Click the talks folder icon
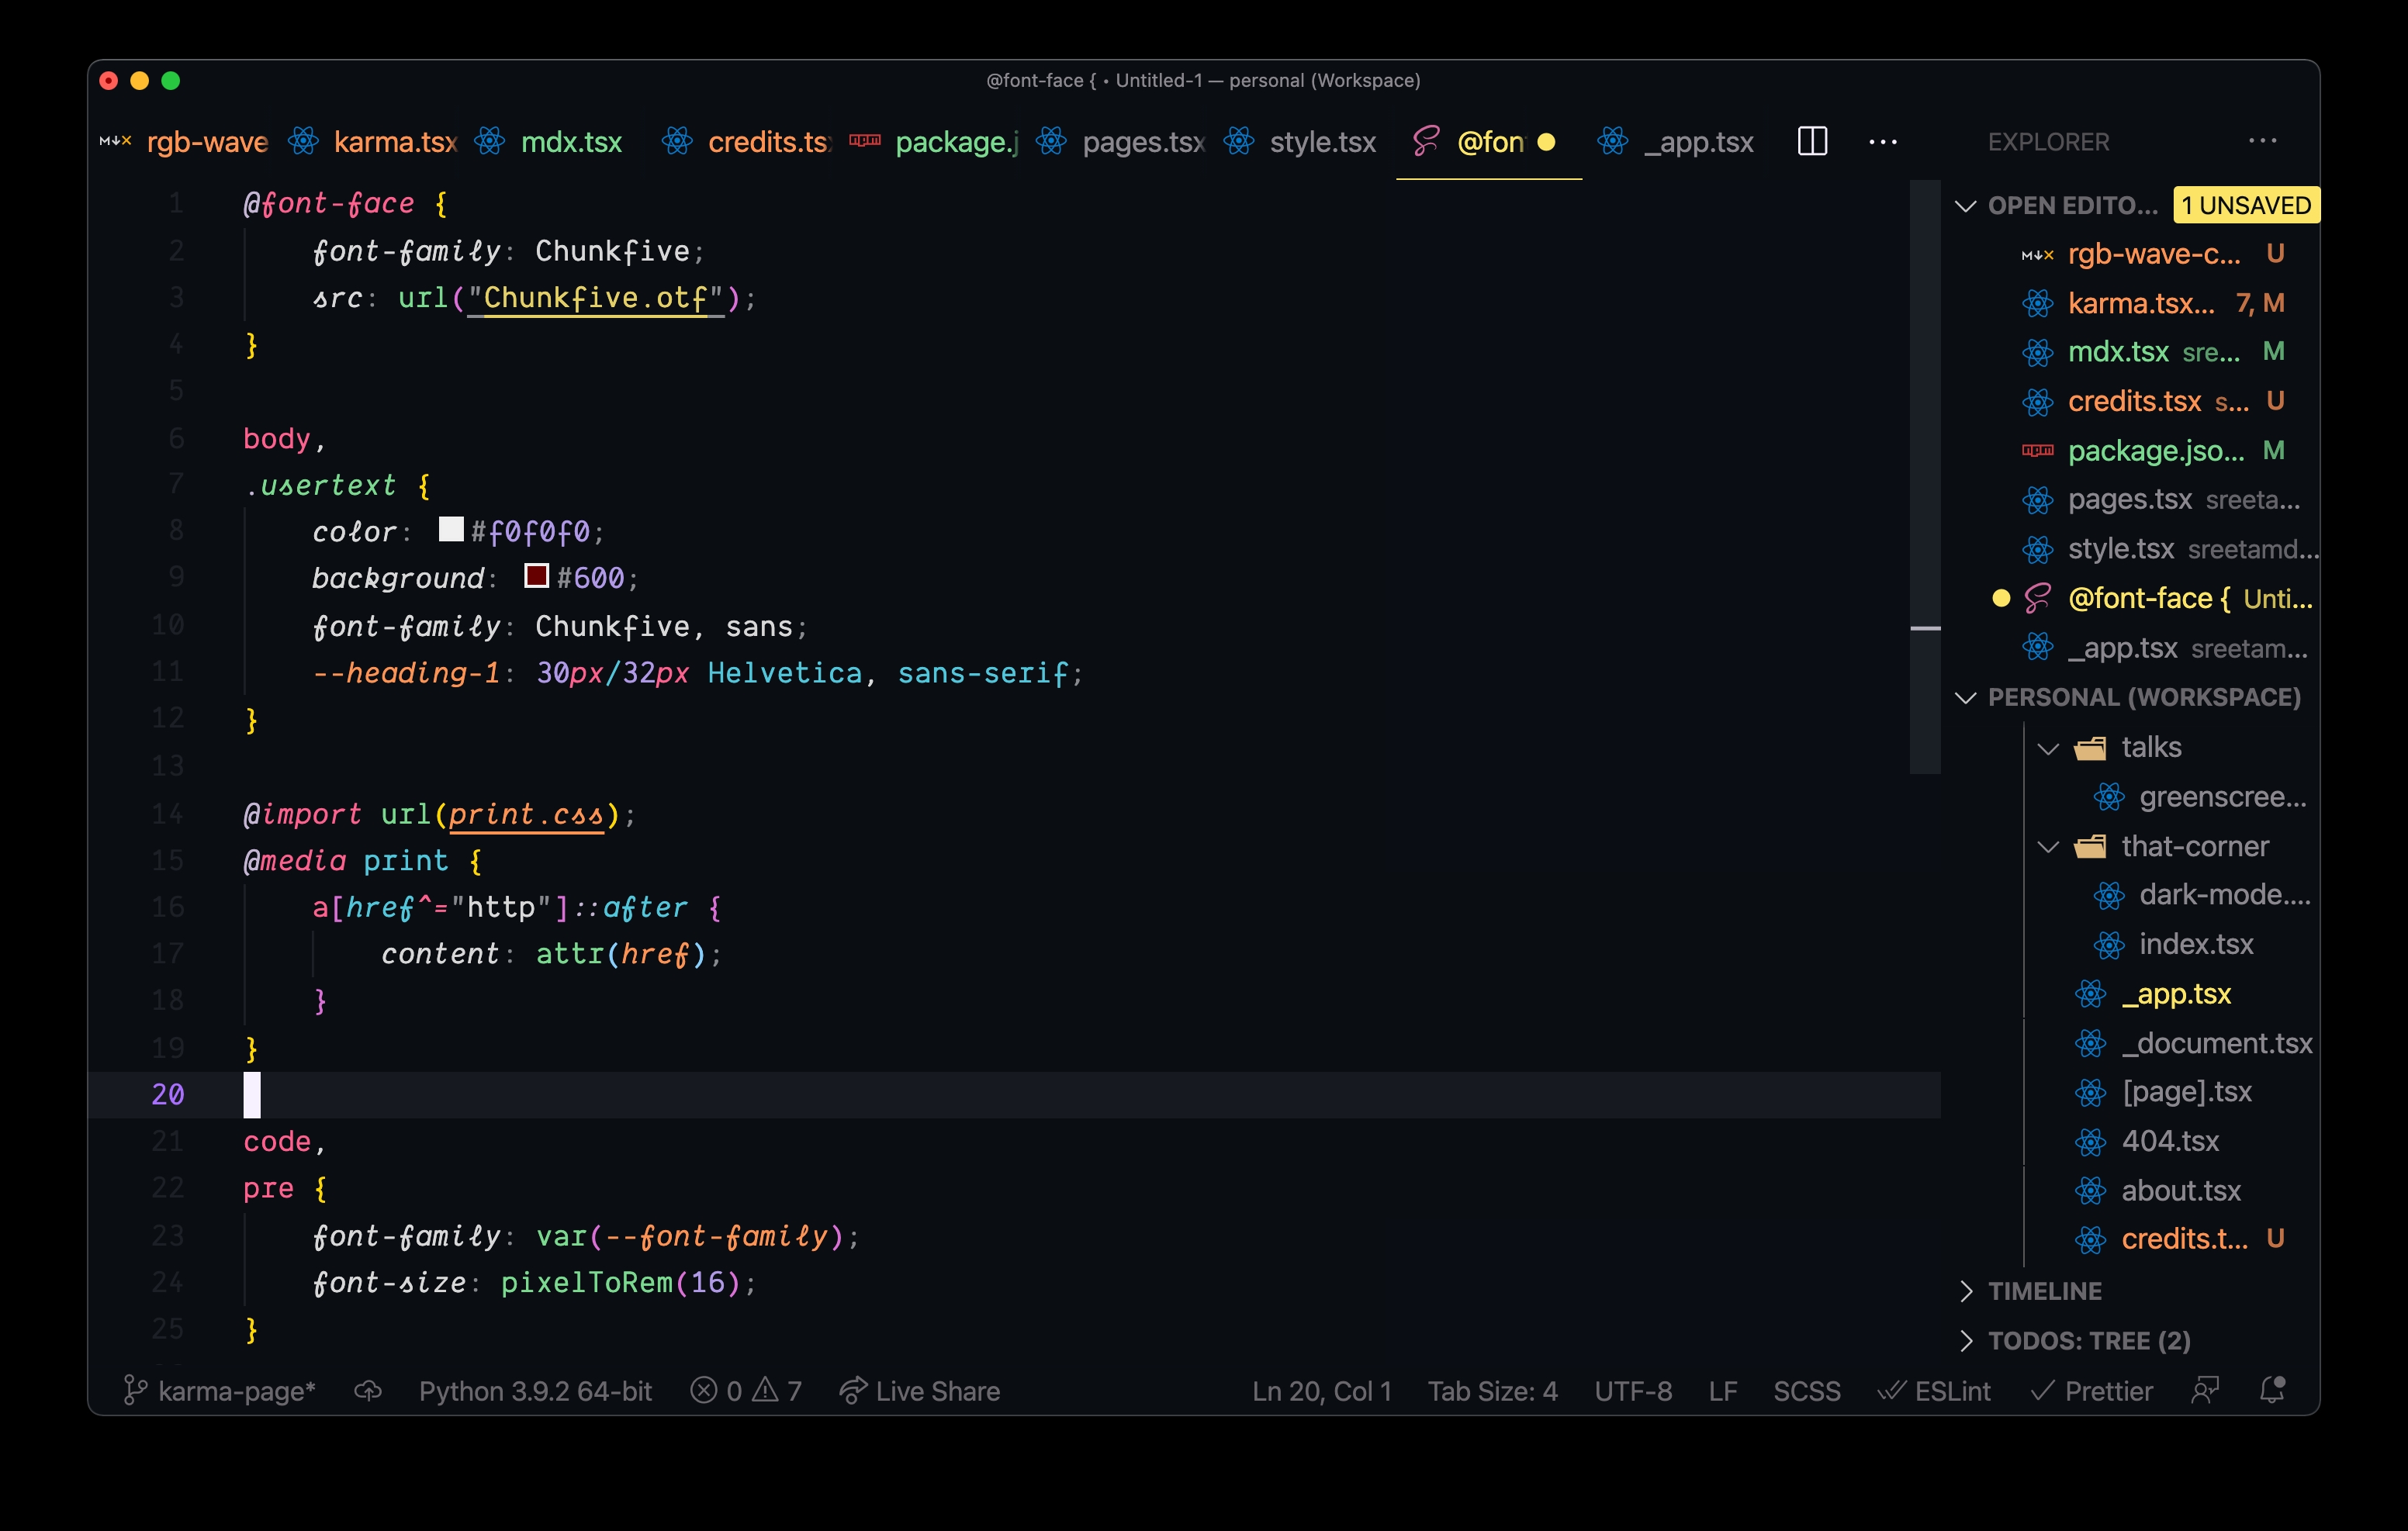Image resolution: width=2408 pixels, height=1531 pixels. [x=2090, y=748]
